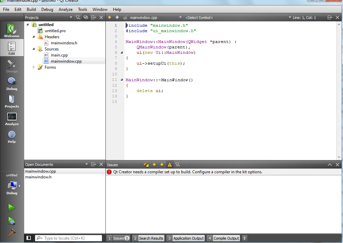Viewport: 343px width, 243px height.
Task: Split the editor view
Action: [330, 18]
